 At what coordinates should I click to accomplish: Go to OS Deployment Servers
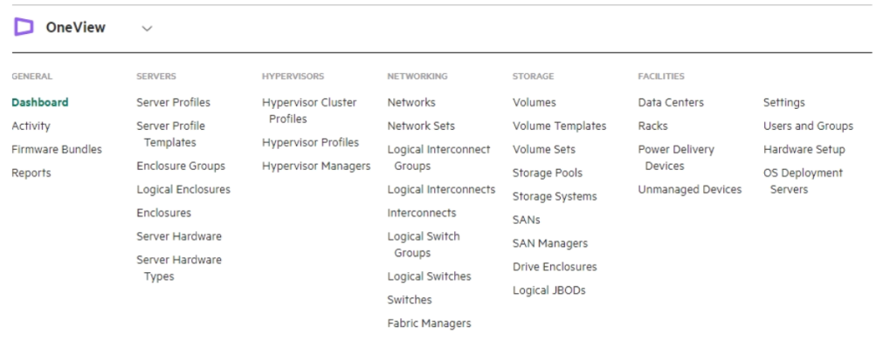pyautogui.click(x=803, y=181)
